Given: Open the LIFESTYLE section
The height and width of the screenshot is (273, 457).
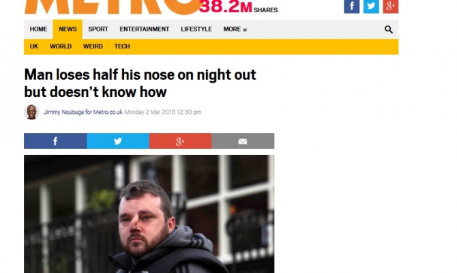Looking at the screenshot, I should 196,29.
